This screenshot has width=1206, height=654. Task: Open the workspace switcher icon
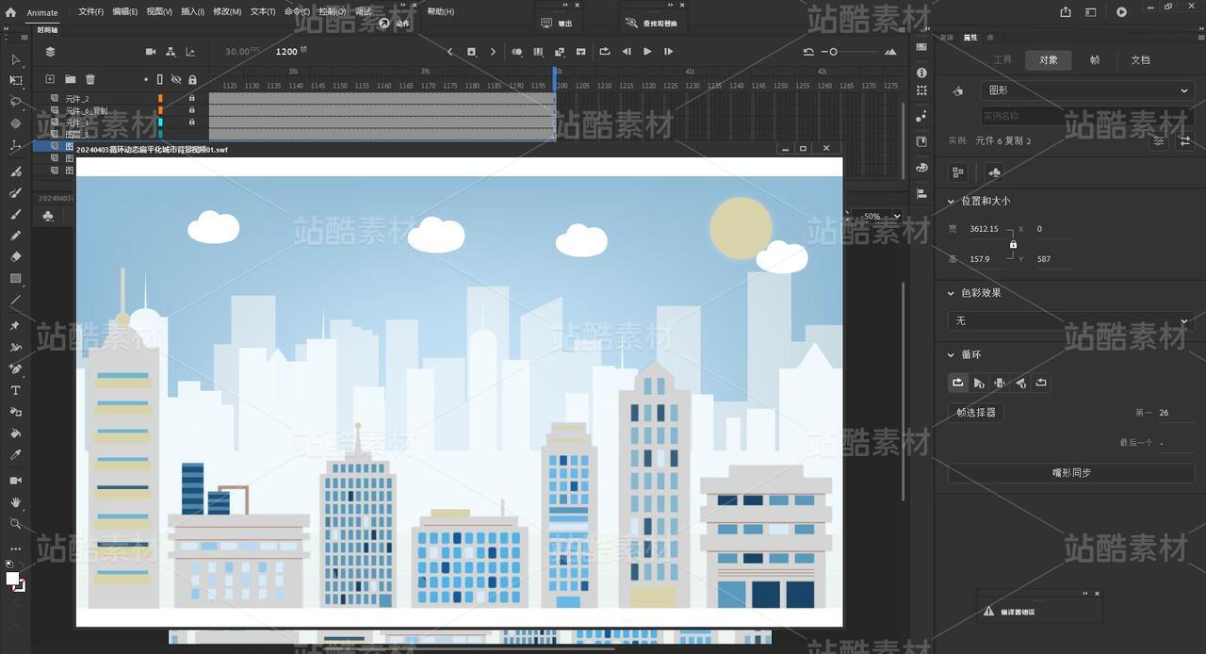pyautogui.click(x=1090, y=12)
